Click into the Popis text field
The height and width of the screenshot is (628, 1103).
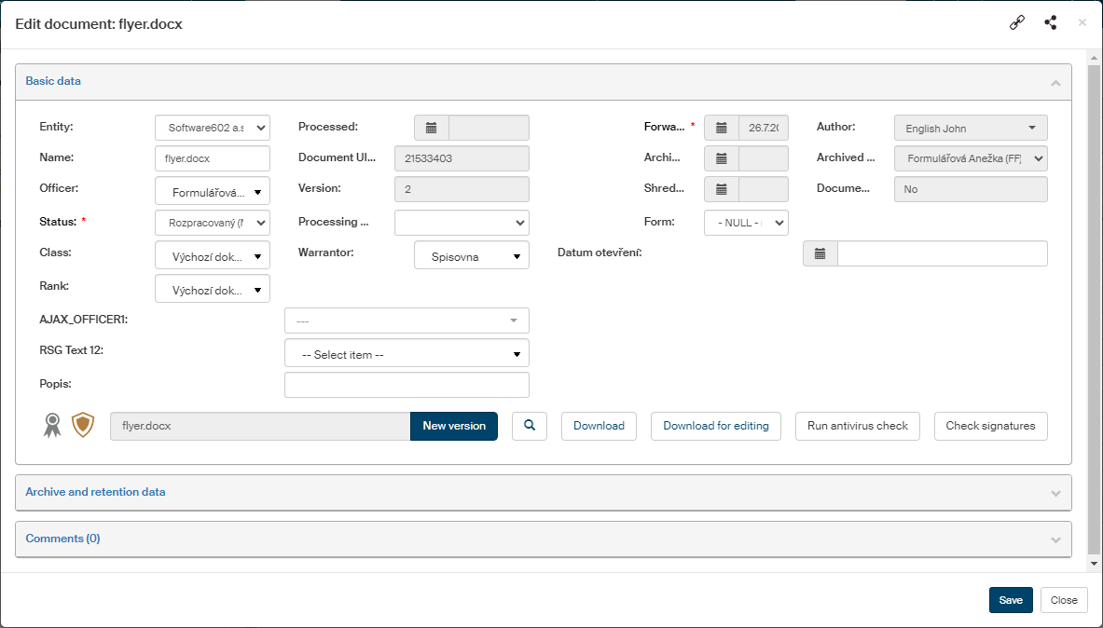[x=407, y=385]
